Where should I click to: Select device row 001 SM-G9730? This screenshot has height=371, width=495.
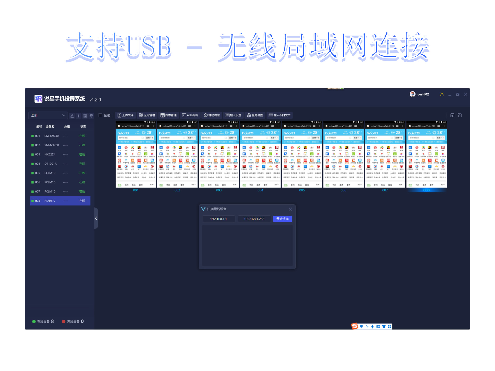60,136
